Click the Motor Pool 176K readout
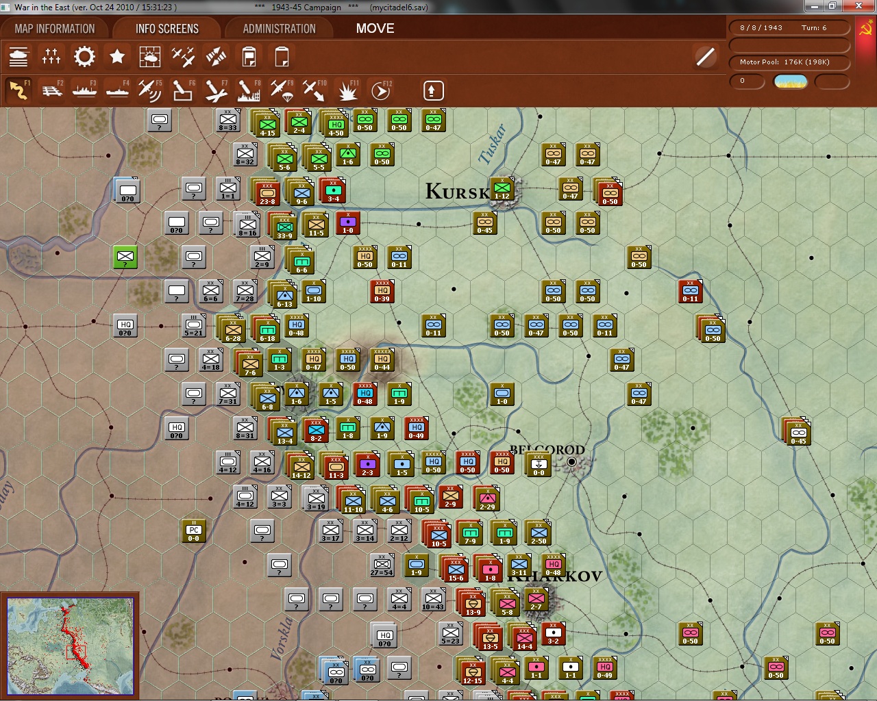 pyautogui.click(x=789, y=62)
